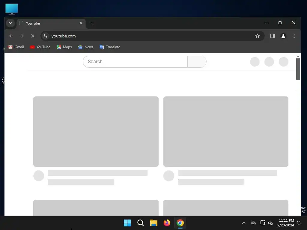Go back to the previous page
The image size is (307, 230).
pos(11,36)
